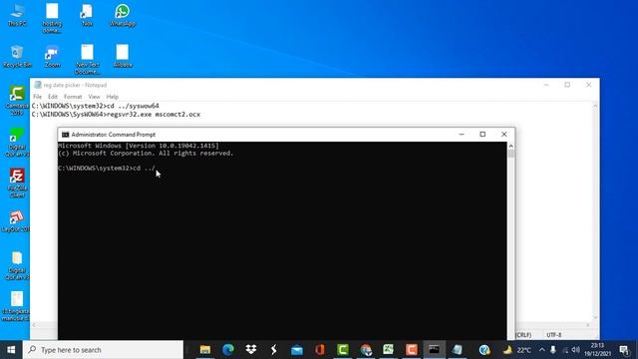Click the Get Help taskbar icon
Viewport: 638px width, 359px height.
[484, 350]
